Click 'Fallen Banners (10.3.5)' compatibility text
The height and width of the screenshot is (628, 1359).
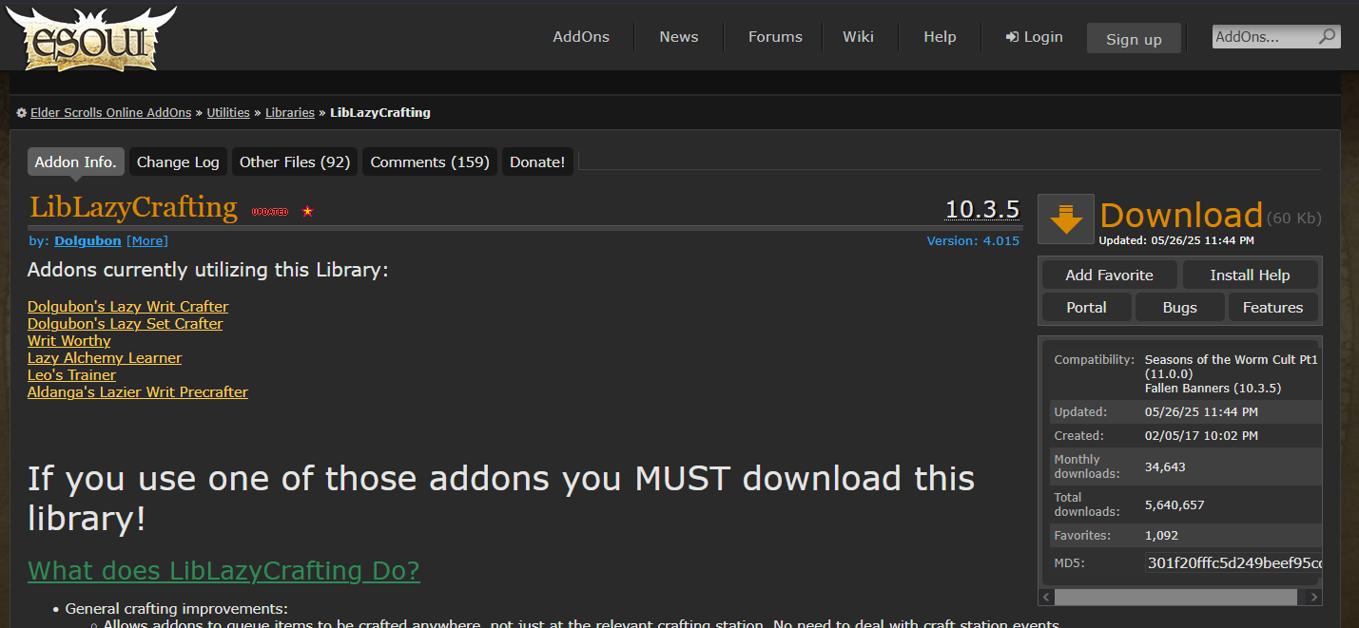1213,389
